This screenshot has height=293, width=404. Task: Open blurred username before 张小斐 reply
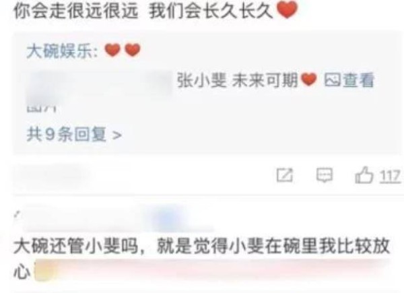coord(100,84)
